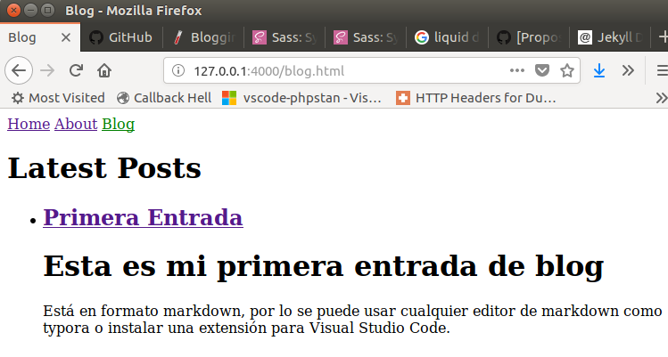This screenshot has width=668, height=357.
Task: Open the Firefox hamburger menu
Action: 662,70
